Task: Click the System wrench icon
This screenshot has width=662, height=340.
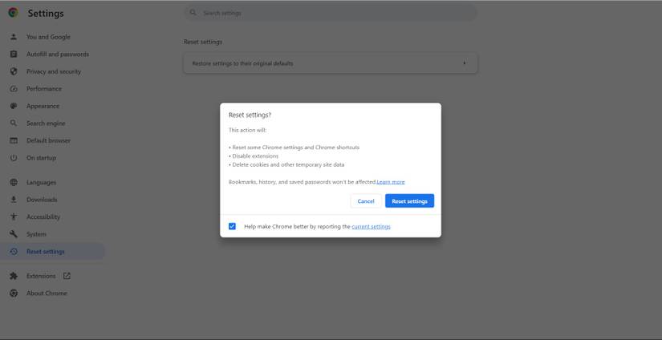Action: click(x=14, y=234)
